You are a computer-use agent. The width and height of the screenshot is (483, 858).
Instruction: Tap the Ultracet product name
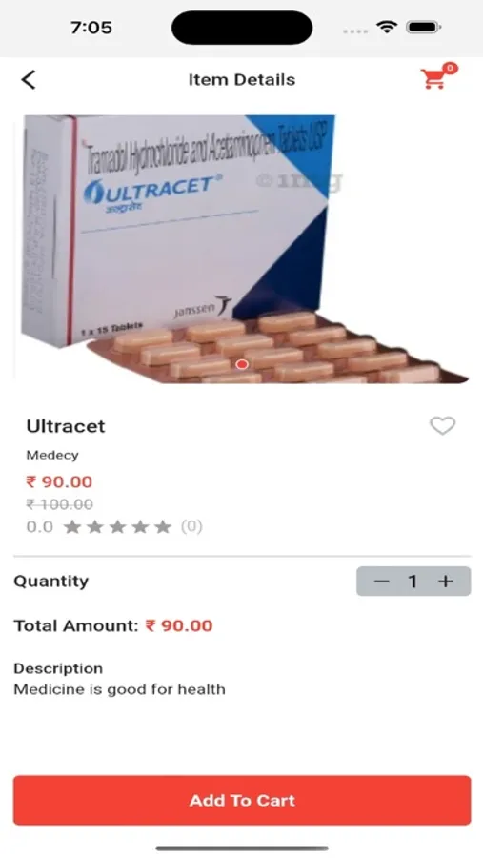coord(66,426)
